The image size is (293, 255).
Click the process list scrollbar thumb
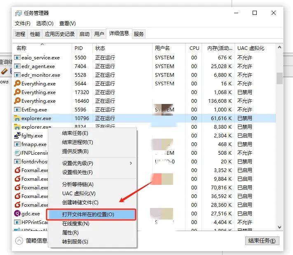coord(279,78)
